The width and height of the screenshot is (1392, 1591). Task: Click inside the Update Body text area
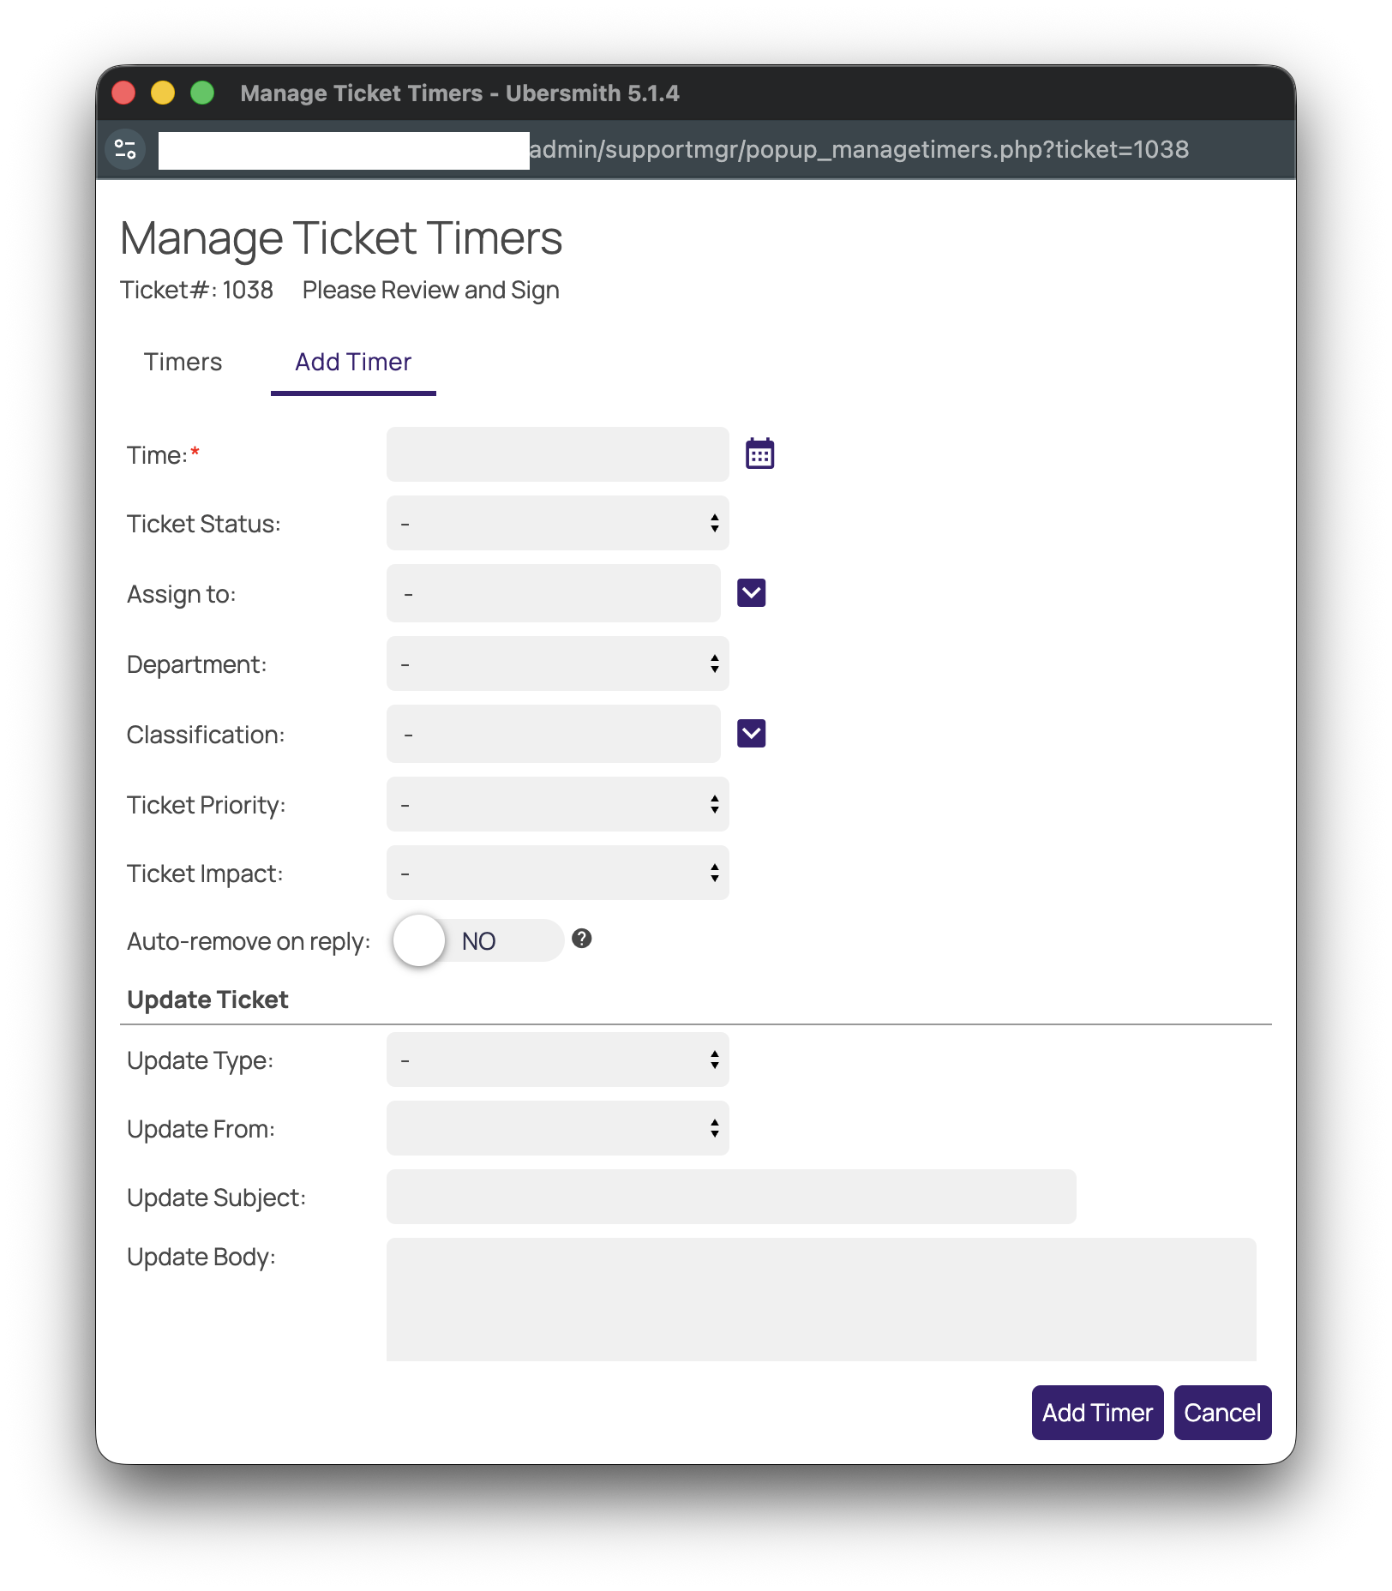[x=820, y=1299]
